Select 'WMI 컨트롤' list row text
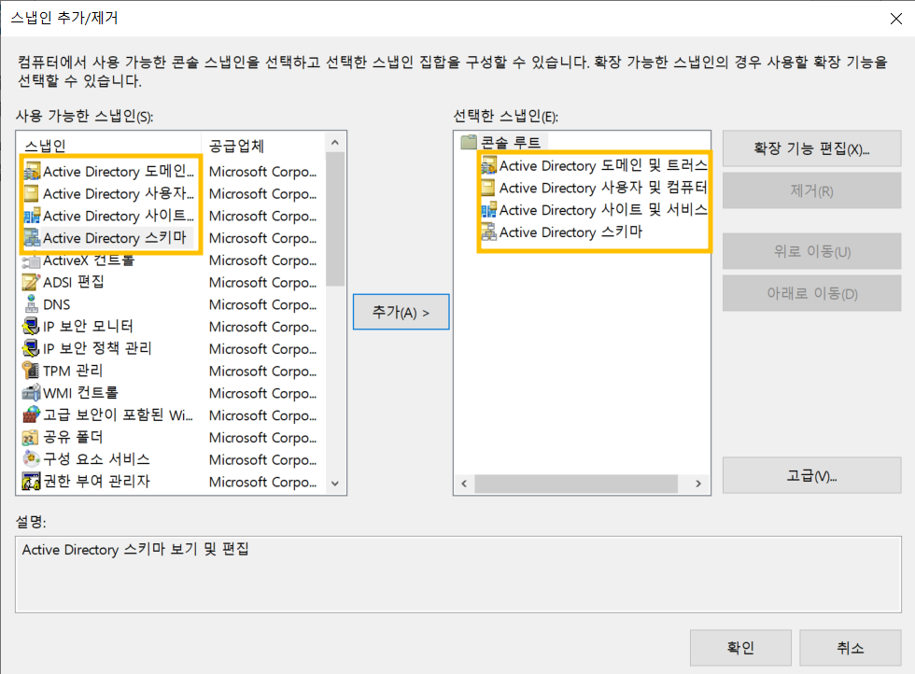 [80, 393]
